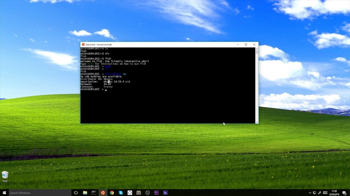The image size is (350, 196).
Task: Open the white pentagon app icon in taskbar
Action: click(130, 193)
